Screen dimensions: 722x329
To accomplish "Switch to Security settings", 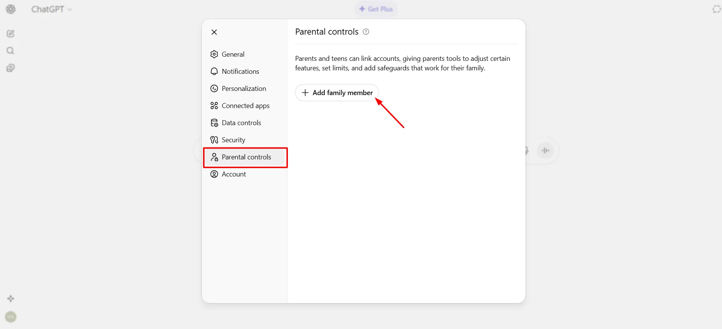I will click(x=233, y=140).
